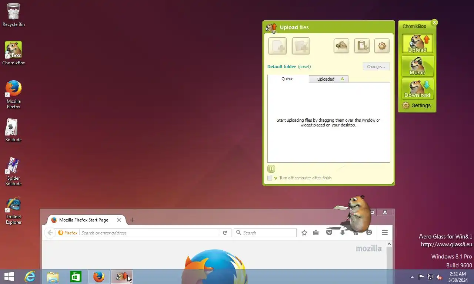Click the Mozilla Firefox desktop shortcut
The width and height of the screenshot is (474, 284).
coord(14,95)
